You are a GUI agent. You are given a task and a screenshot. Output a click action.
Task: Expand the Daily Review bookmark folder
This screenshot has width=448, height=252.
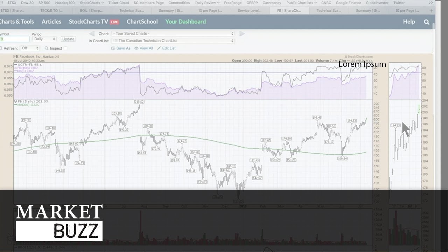tap(207, 3)
